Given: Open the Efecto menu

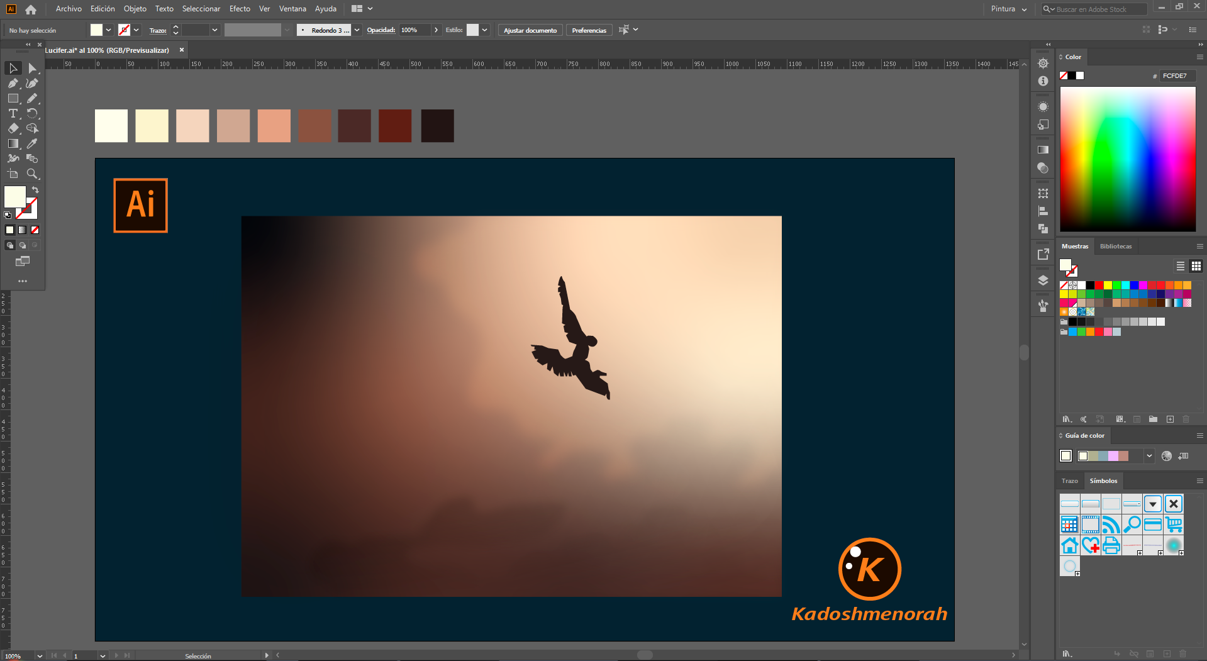Looking at the screenshot, I should (240, 9).
